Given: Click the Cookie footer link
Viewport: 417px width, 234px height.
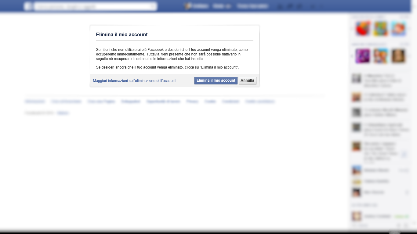Looking at the screenshot, I should pyautogui.click(x=210, y=101).
